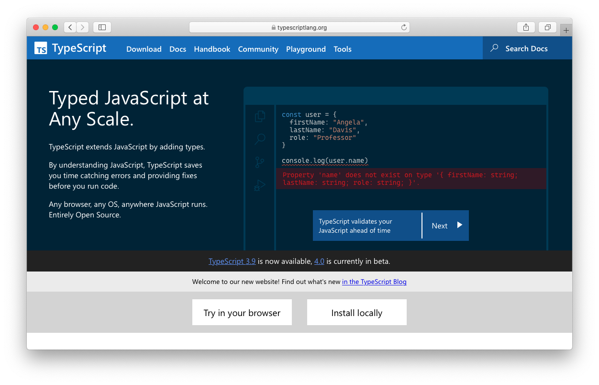
Task: Click the reload page icon in address bar
Action: tap(404, 27)
